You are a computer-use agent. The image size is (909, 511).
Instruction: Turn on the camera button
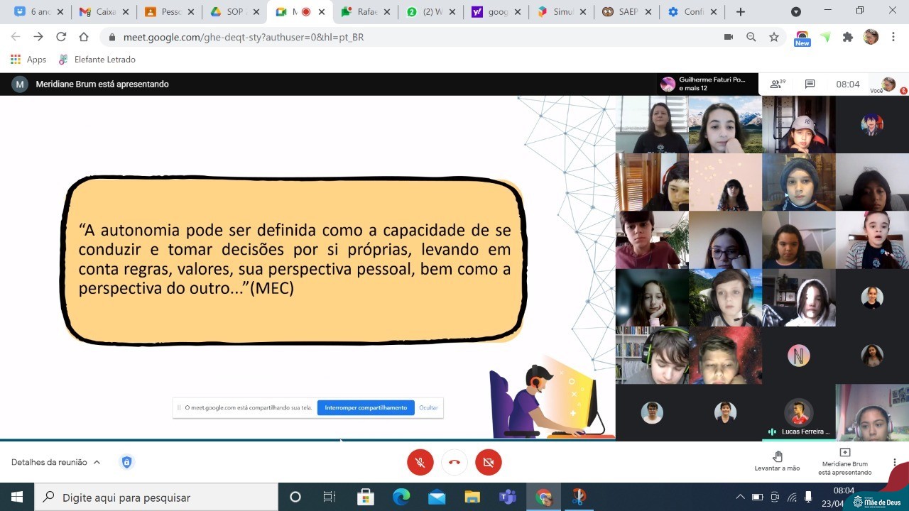click(x=489, y=462)
